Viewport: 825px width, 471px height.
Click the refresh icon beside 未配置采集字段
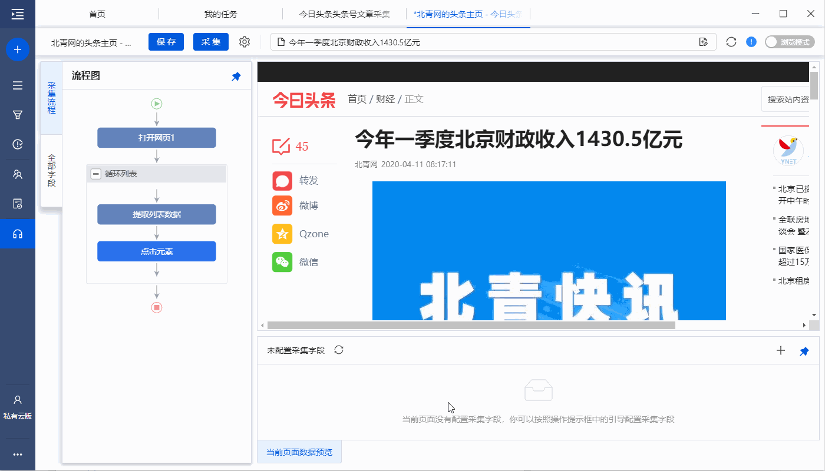coord(339,350)
